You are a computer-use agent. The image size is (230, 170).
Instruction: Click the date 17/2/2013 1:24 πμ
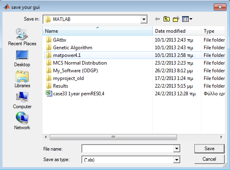[x=174, y=78]
